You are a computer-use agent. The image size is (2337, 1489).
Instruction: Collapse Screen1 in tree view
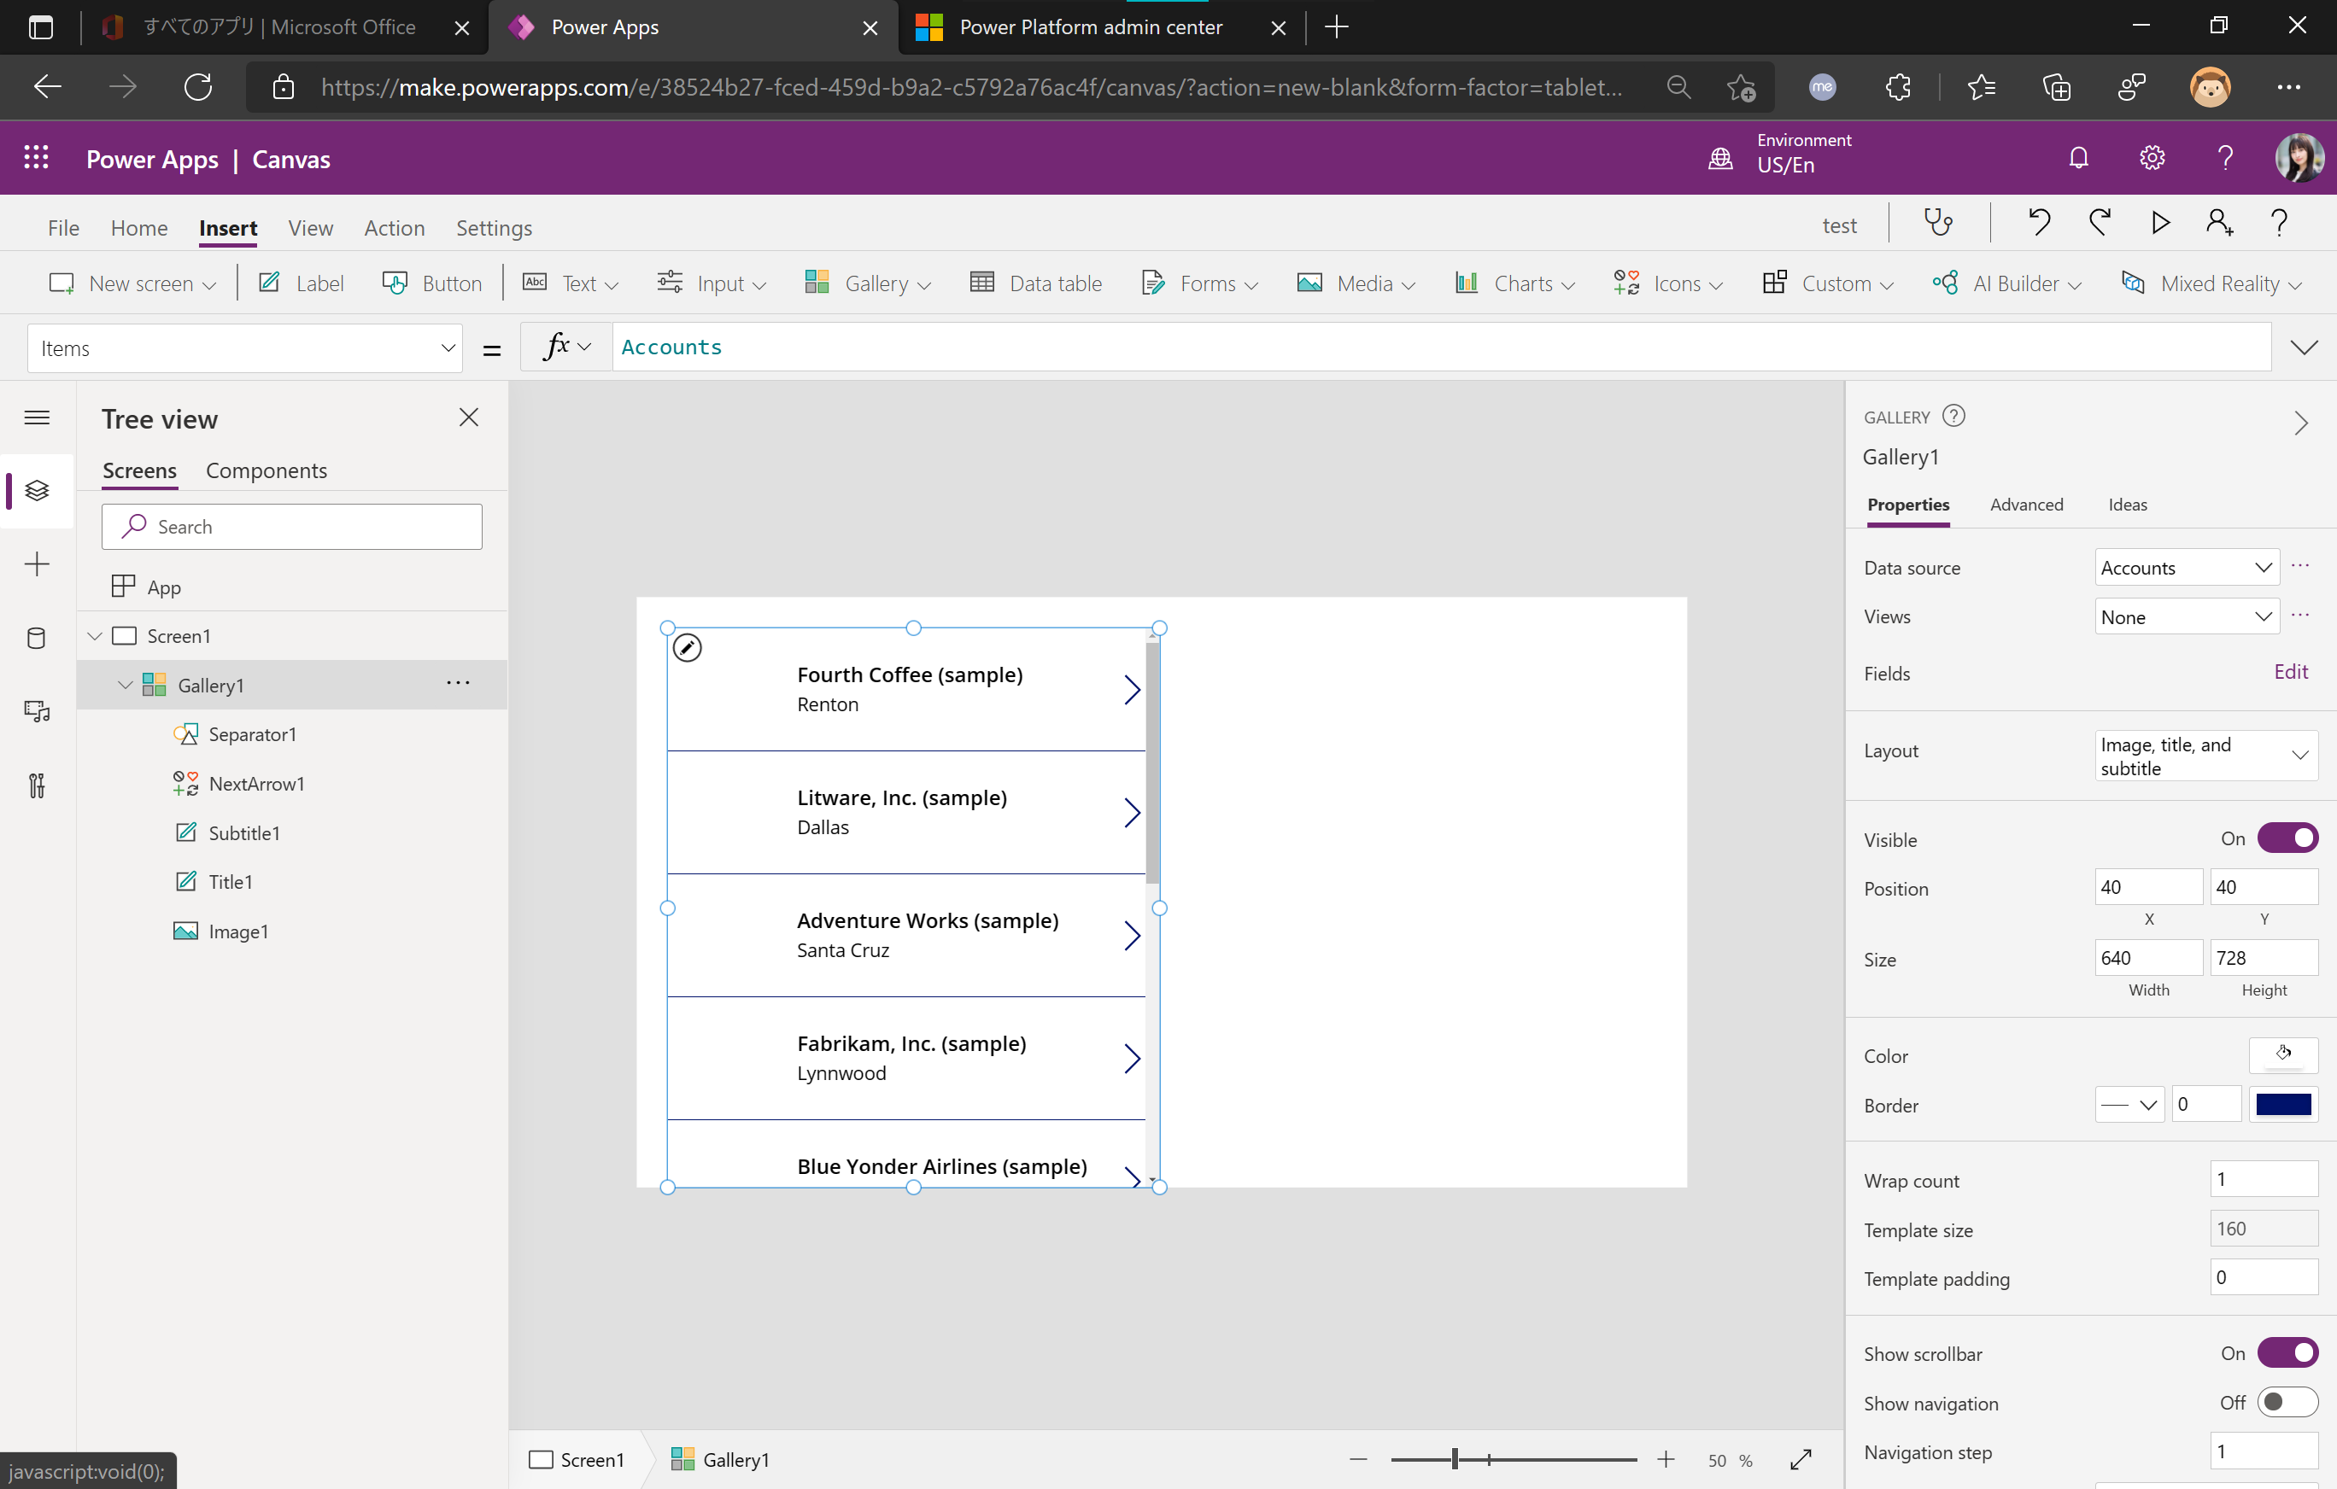click(94, 636)
